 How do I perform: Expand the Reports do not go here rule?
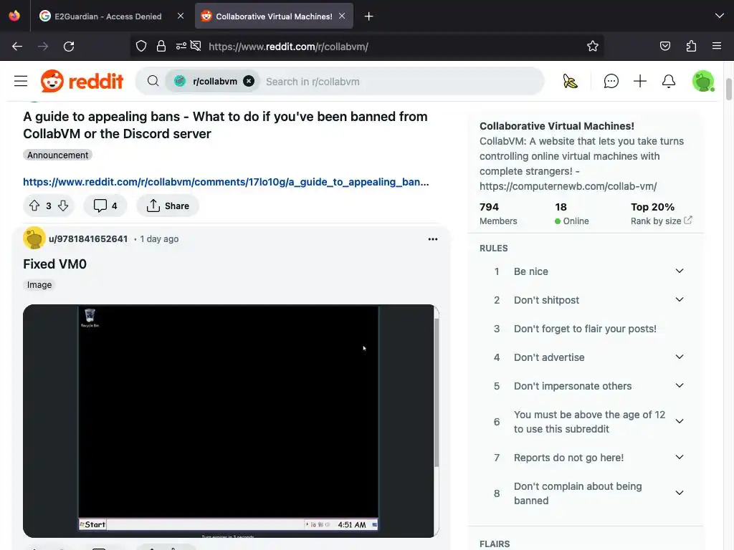click(x=680, y=458)
